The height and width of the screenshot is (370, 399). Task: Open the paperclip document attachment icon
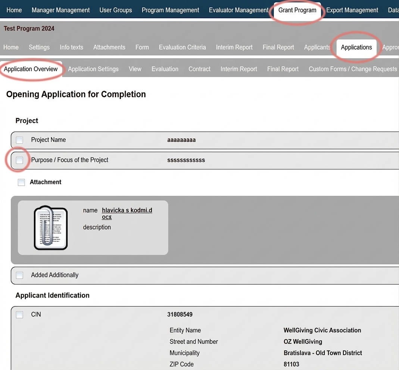point(51,228)
